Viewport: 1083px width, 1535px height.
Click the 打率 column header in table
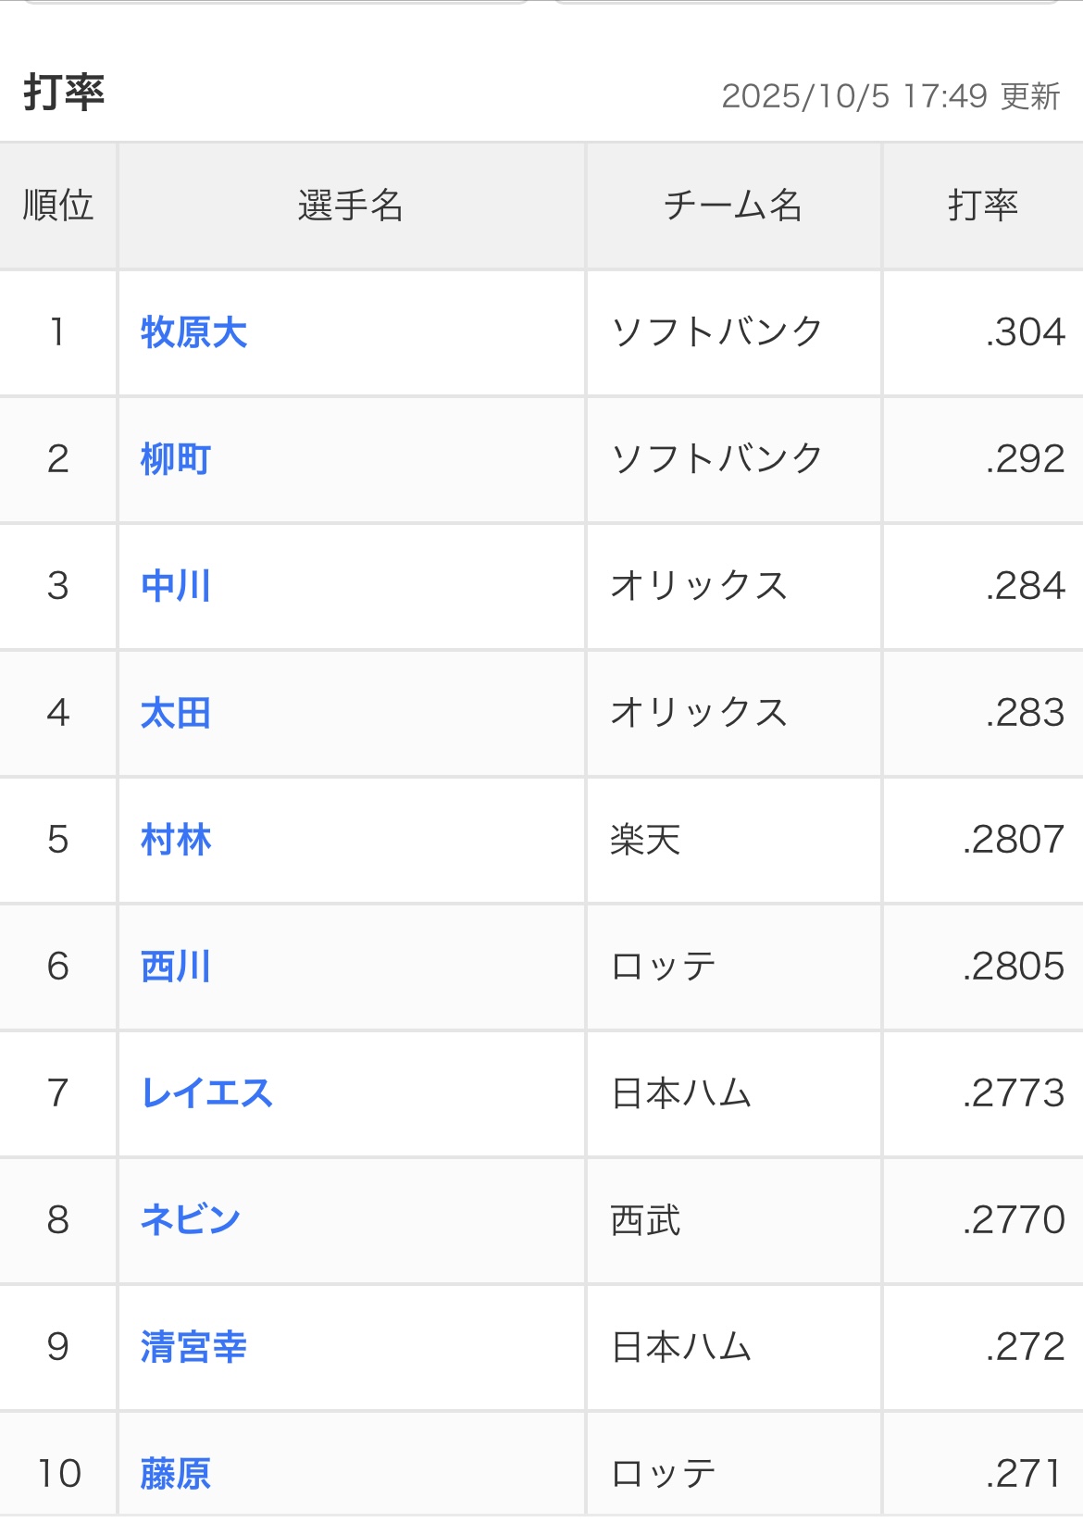(x=982, y=206)
